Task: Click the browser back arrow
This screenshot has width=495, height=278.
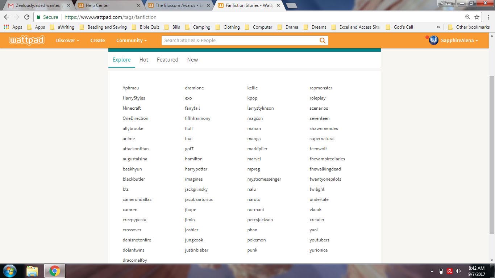Action: [7, 17]
